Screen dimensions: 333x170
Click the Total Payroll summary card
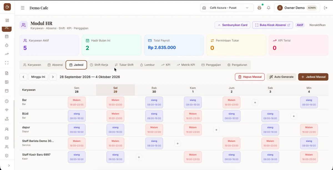[174, 45]
